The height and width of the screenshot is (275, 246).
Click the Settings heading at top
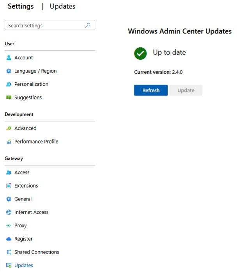[x=21, y=6]
